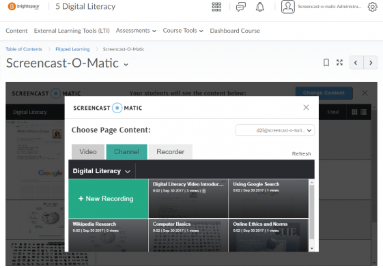Click the scroll down arrow in video list
The image size is (383, 268).
click(312, 248)
